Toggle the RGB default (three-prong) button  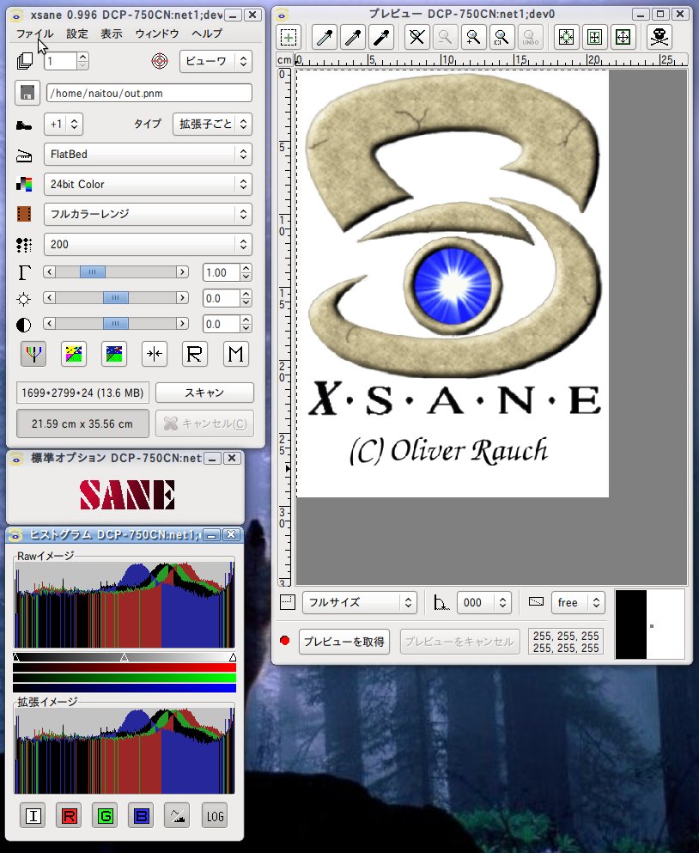pyautogui.click(x=33, y=354)
